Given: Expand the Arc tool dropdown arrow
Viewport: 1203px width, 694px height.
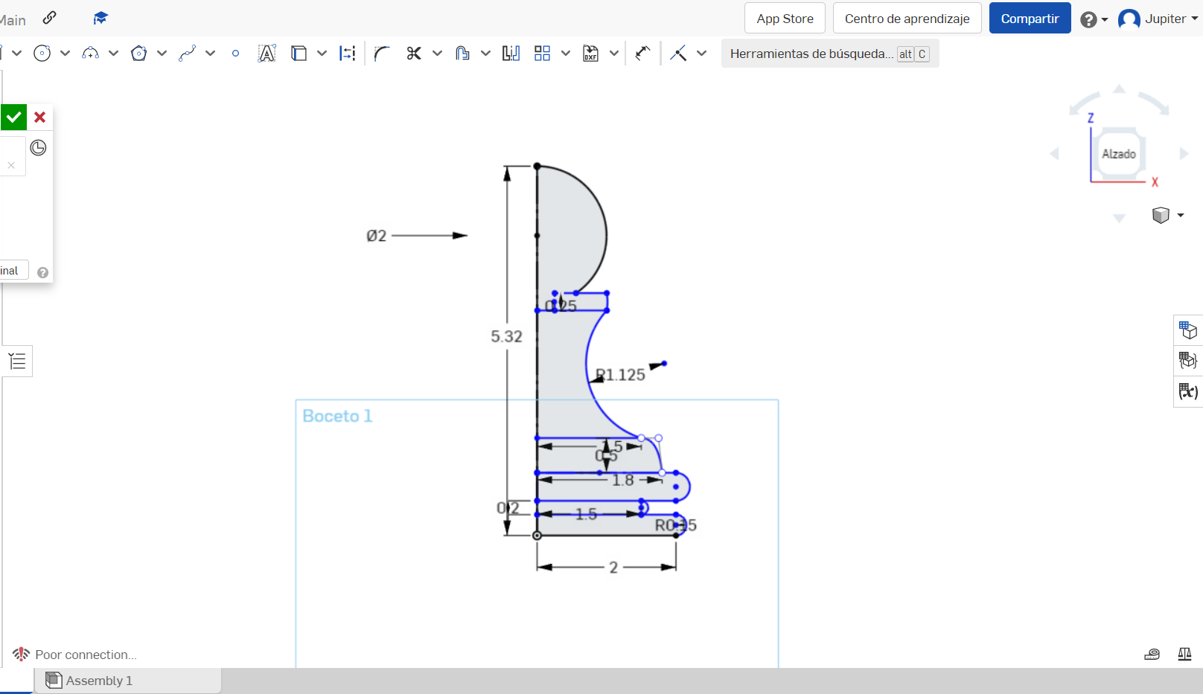Looking at the screenshot, I should pyautogui.click(x=114, y=54).
